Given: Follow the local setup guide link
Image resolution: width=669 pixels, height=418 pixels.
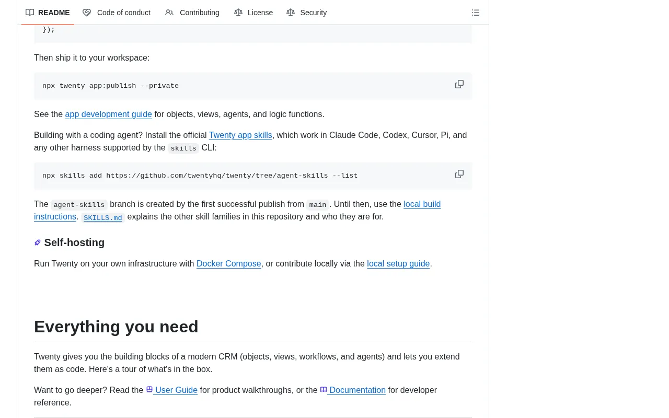Looking at the screenshot, I should tap(398, 263).
